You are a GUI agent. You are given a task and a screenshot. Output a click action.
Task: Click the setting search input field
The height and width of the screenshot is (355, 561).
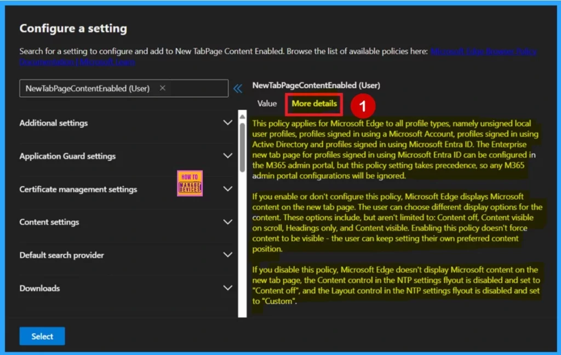[x=124, y=88]
